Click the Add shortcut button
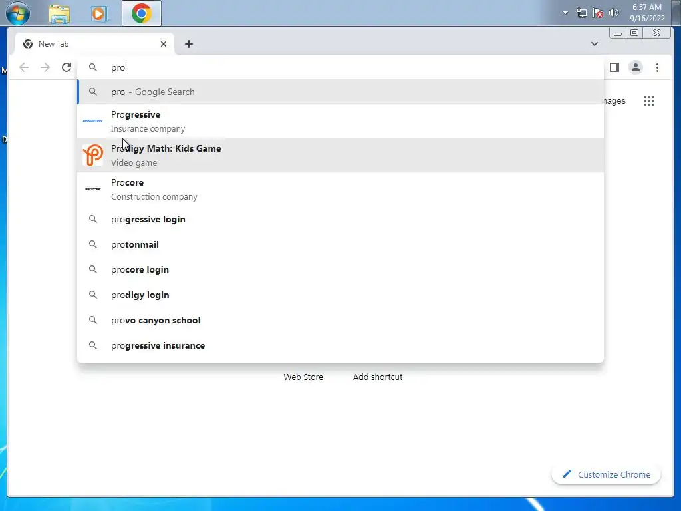 click(378, 377)
